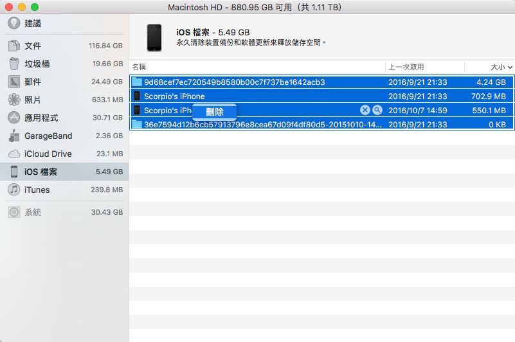Zoom the window with green button
Viewport: 515px width, 342px height.
pyautogui.click(x=35, y=7)
